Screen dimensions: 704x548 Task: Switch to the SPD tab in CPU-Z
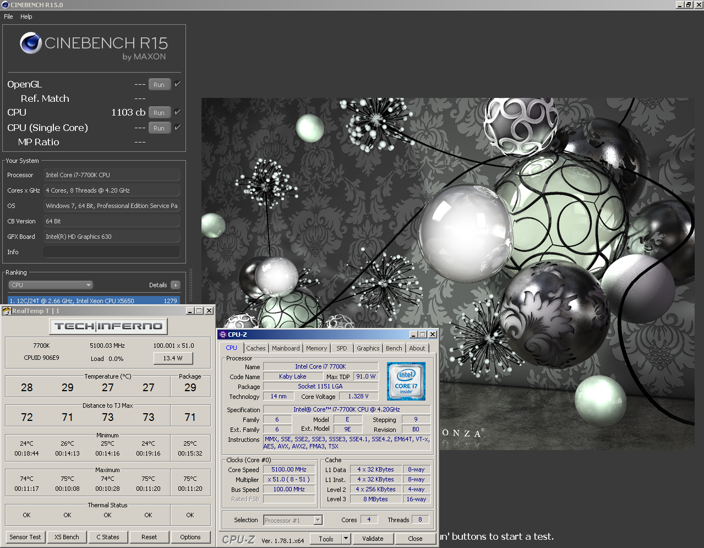tap(342, 348)
